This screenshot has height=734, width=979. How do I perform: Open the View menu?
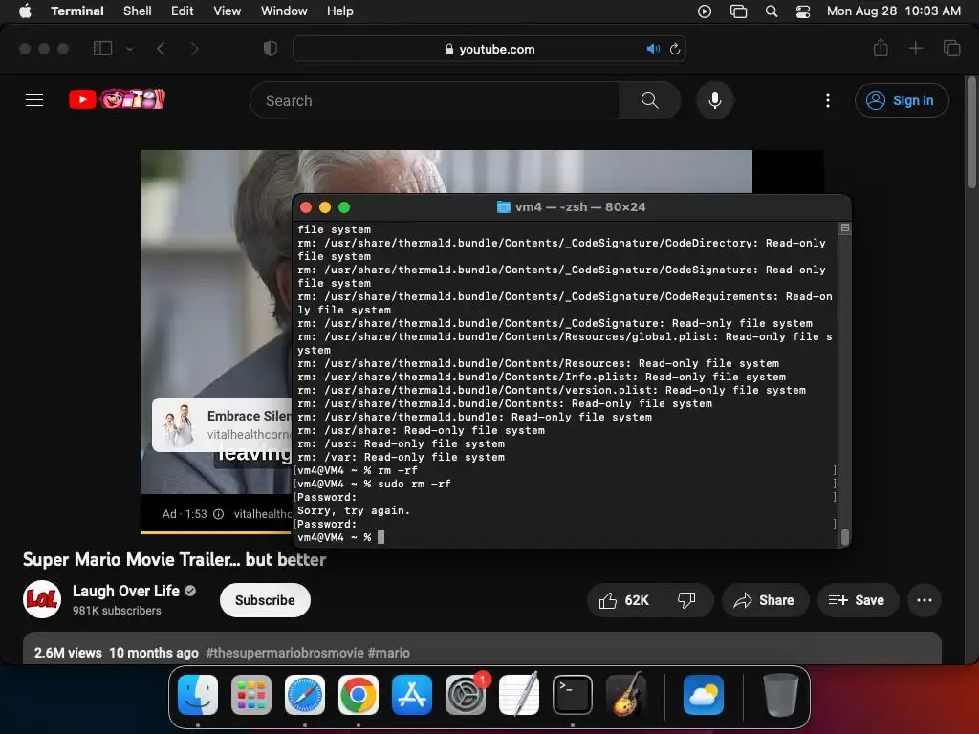(227, 11)
